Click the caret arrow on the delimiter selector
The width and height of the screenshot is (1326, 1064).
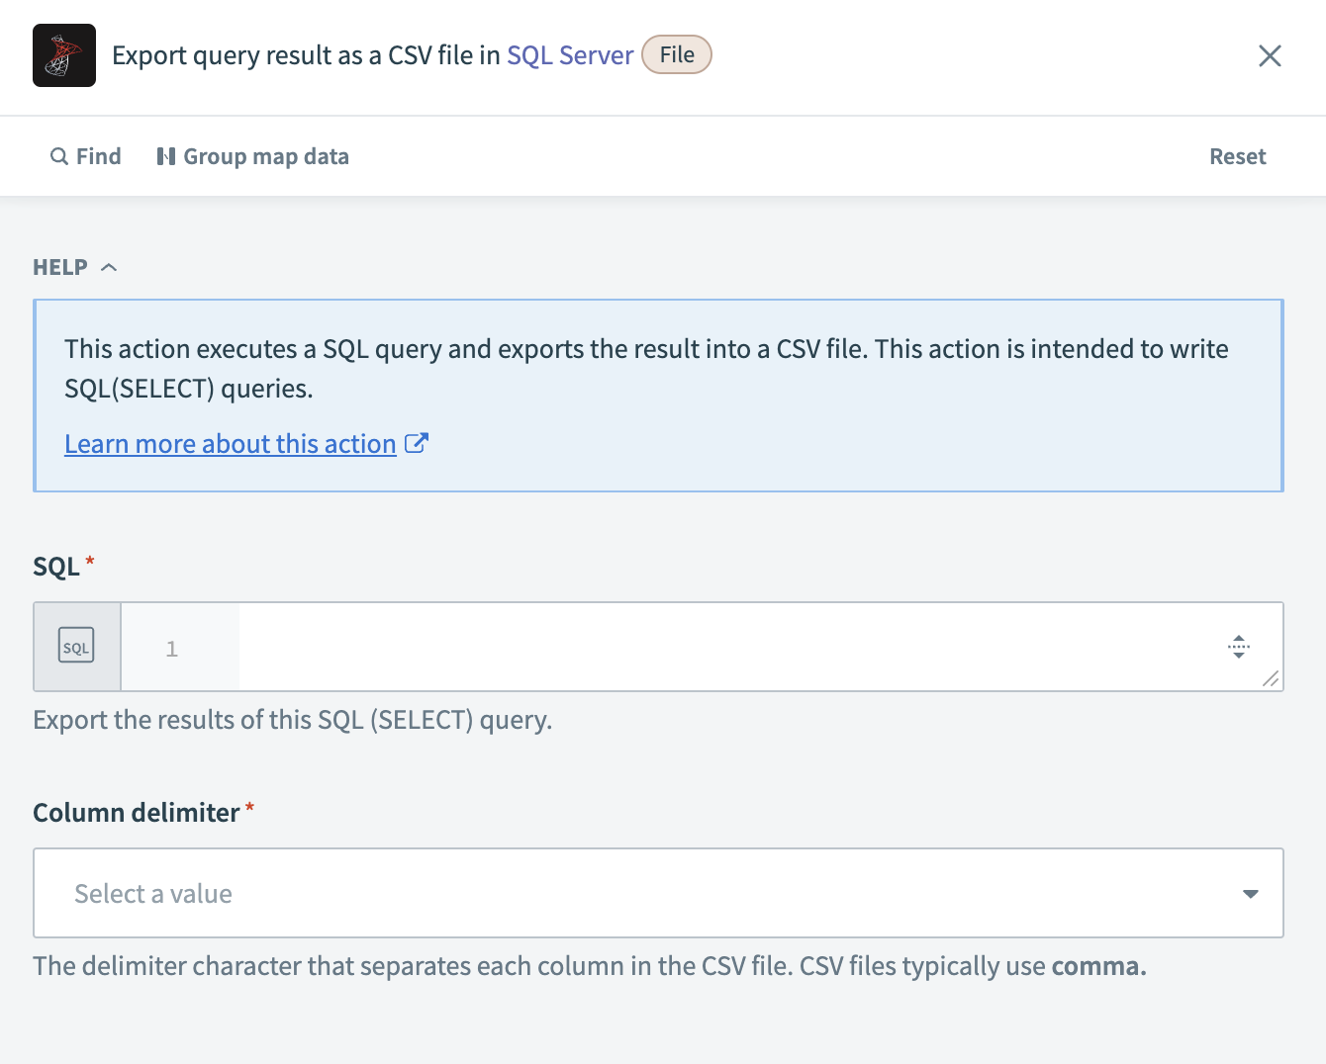(1249, 893)
